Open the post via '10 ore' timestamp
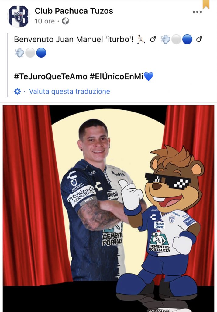217x312 pixels. pyautogui.click(x=45, y=21)
